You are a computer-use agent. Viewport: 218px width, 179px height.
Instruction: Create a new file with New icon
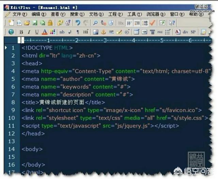(x=11, y=23)
